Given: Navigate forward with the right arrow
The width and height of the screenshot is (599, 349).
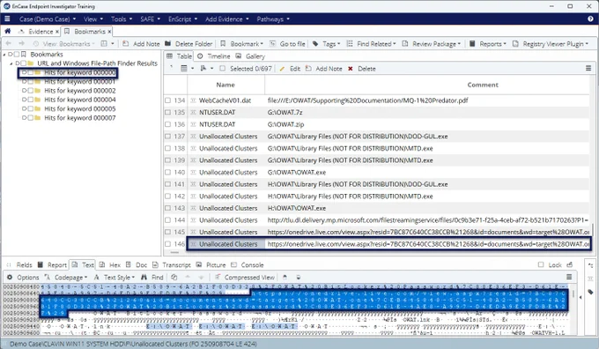Looking at the screenshot, I should pyautogui.click(x=21, y=43).
